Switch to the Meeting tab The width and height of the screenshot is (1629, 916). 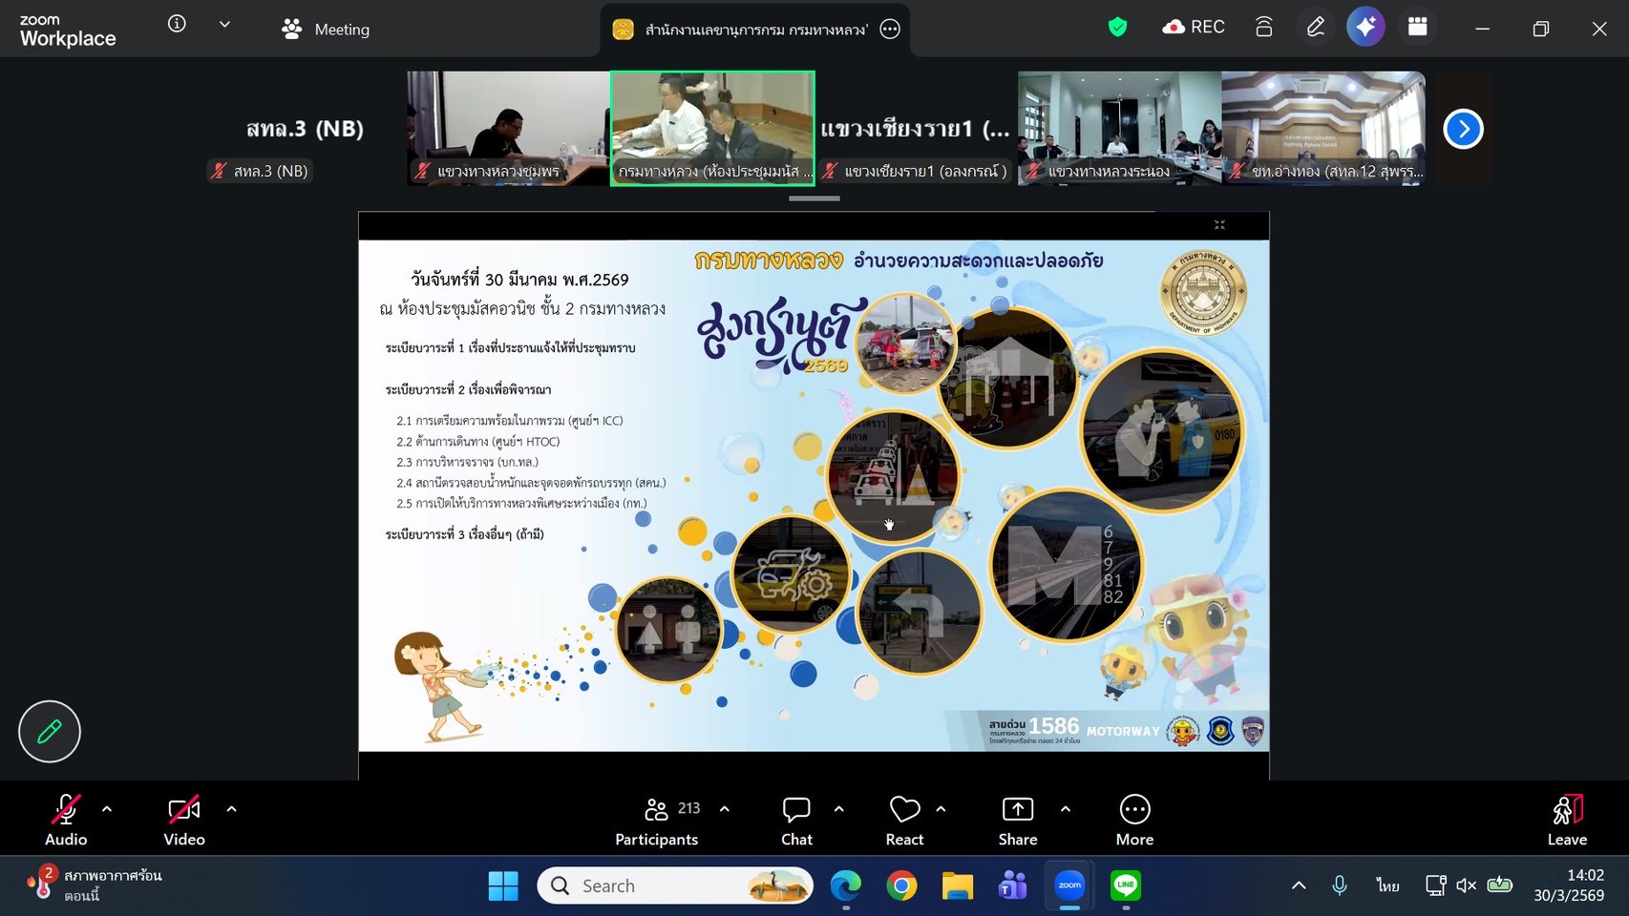click(326, 30)
